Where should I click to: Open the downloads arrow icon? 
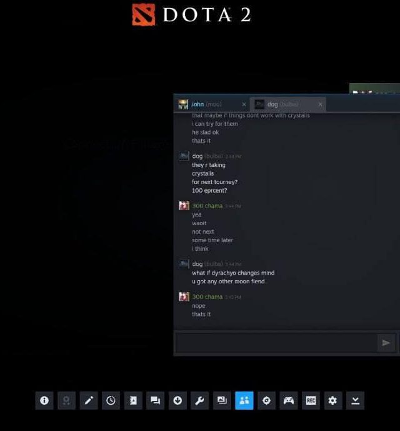(177, 400)
